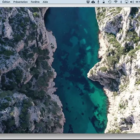Click the volume speaker icon
This screenshot has width=140, height=140.
(x=132, y=2)
